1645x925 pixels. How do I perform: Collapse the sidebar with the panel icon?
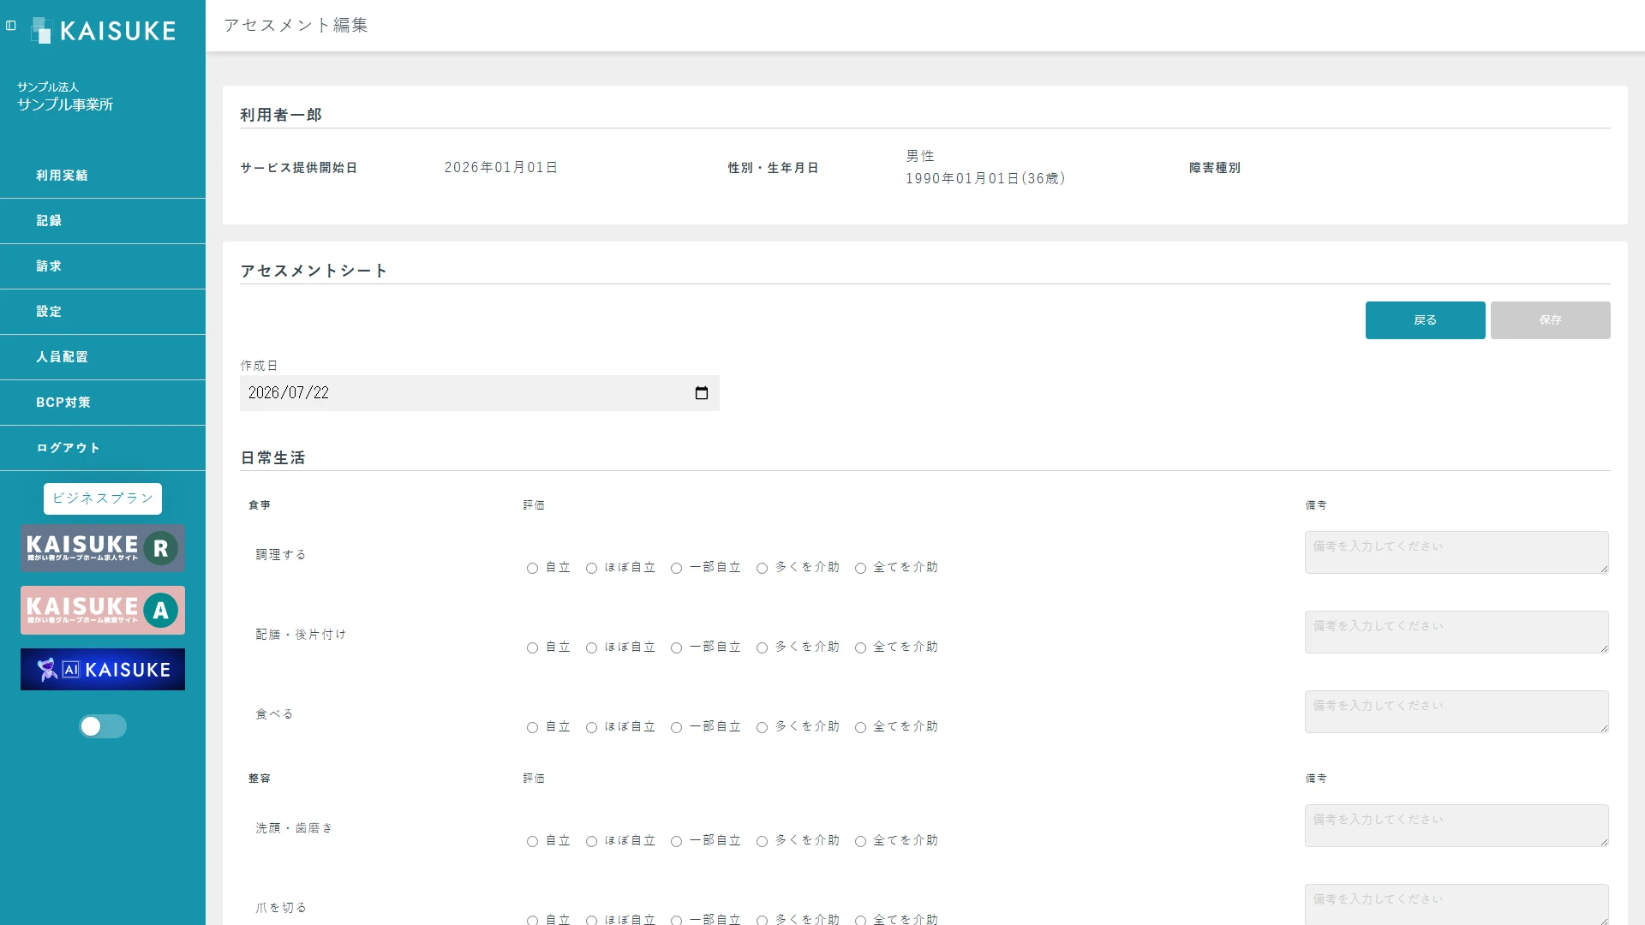coord(11,26)
